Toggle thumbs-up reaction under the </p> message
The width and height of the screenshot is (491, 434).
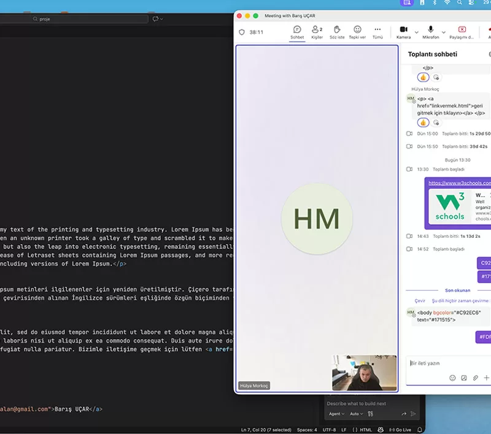pyautogui.click(x=423, y=77)
